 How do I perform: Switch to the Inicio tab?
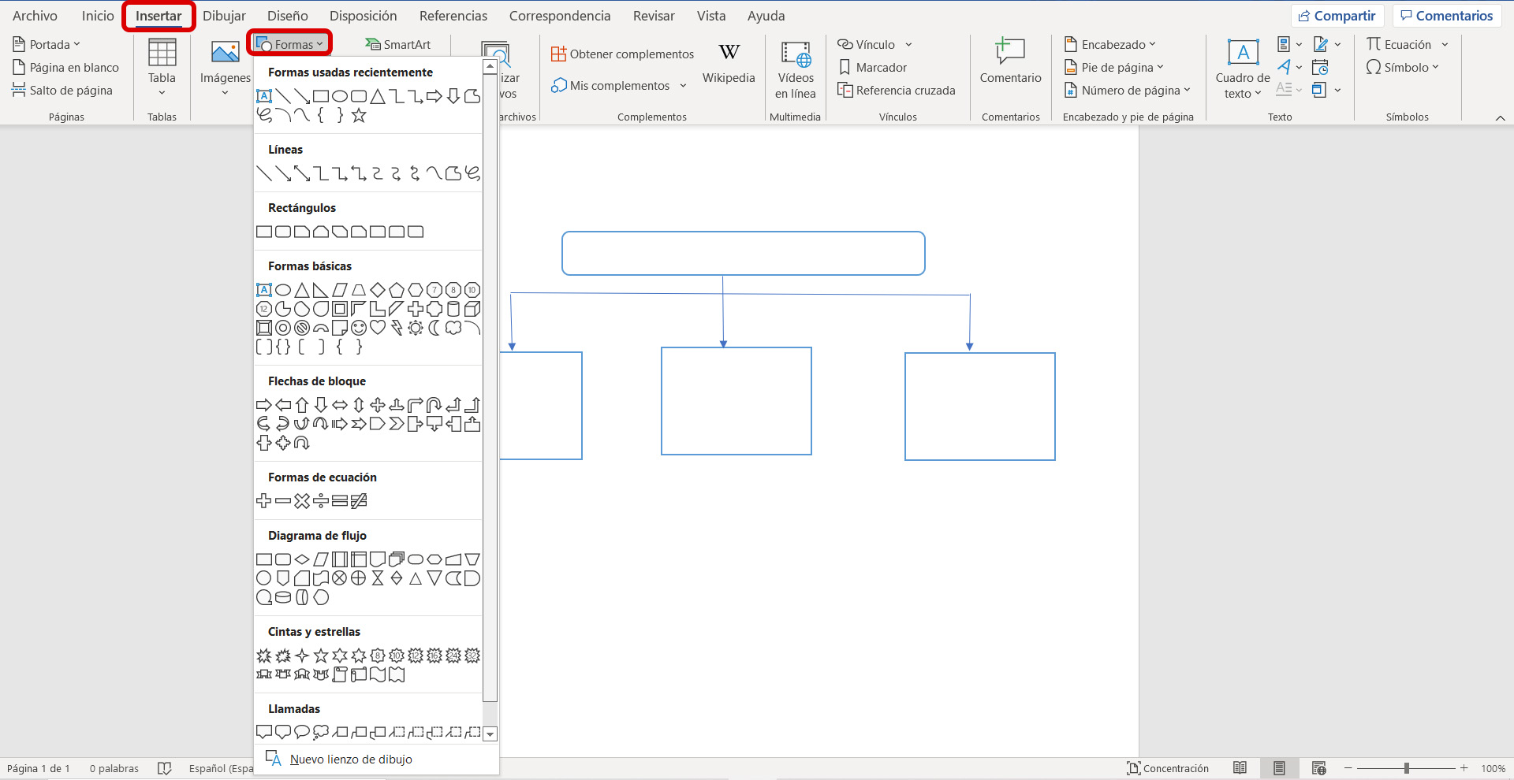pyautogui.click(x=98, y=16)
